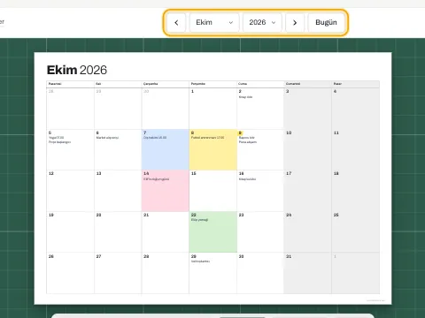Open the event in the yellow October 8 cell

(207, 138)
